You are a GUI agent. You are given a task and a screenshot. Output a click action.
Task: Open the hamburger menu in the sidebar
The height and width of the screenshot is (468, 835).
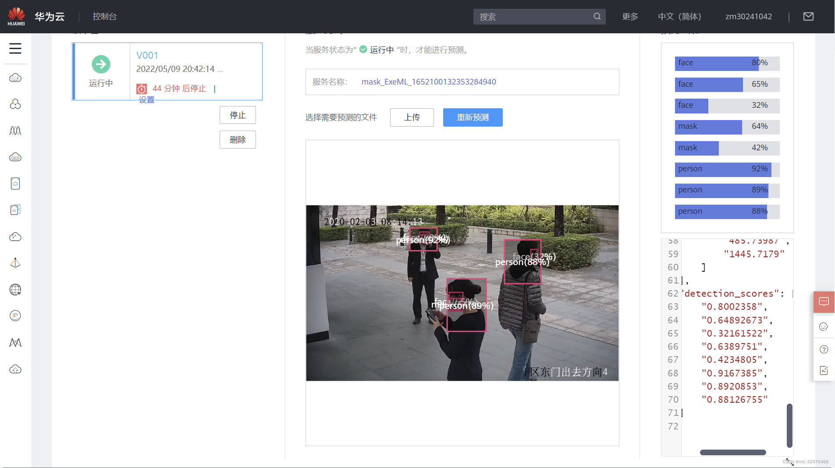15,49
